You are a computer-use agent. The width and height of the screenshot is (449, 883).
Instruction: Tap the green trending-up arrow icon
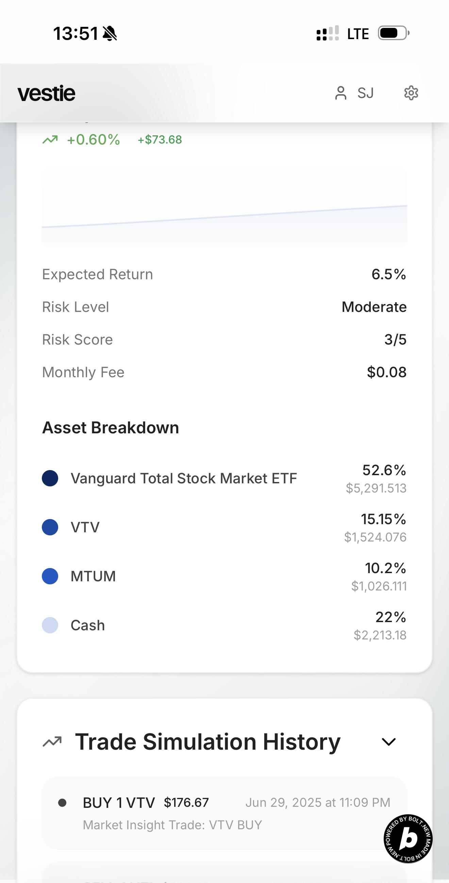(x=50, y=139)
